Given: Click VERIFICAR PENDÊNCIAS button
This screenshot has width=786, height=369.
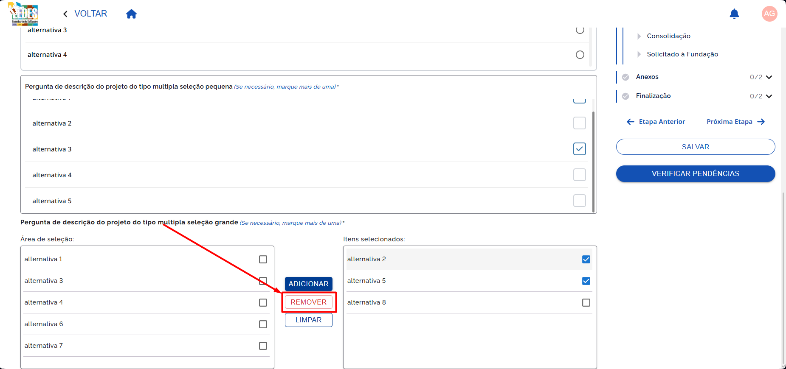Looking at the screenshot, I should (696, 173).
